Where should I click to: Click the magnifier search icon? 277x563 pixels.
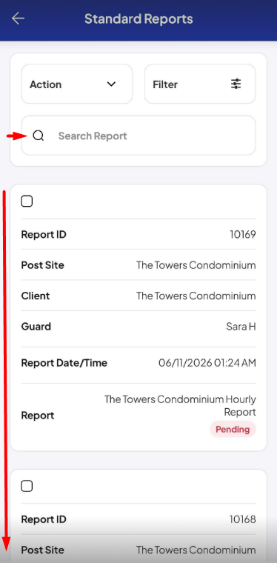point(38,136)
